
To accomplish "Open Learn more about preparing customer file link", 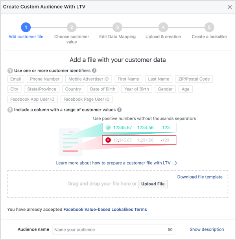I will (113, 163).
